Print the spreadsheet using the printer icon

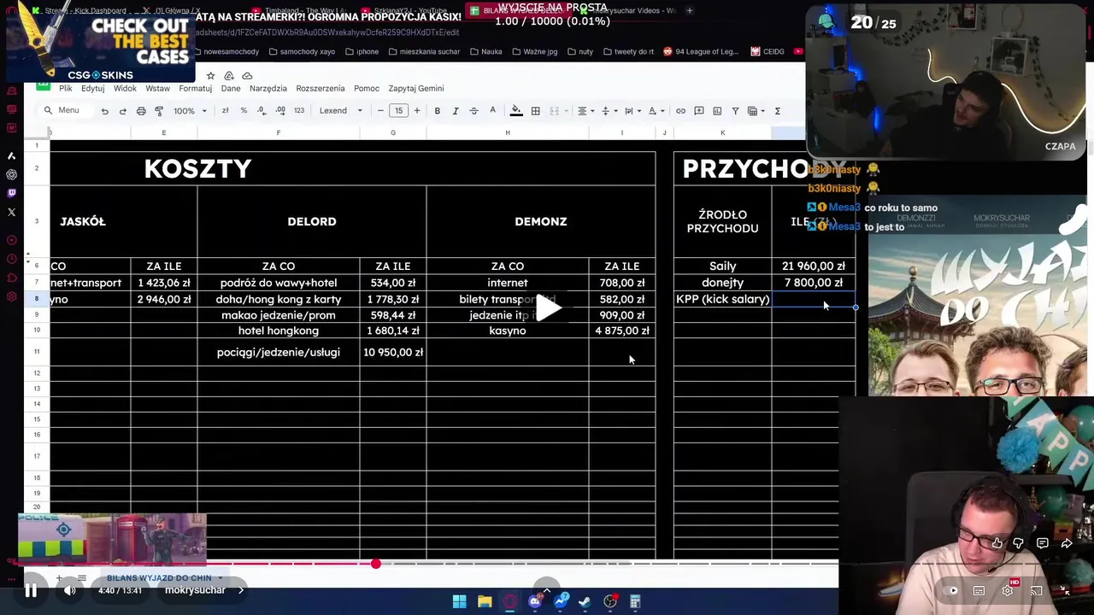[141, 111]
